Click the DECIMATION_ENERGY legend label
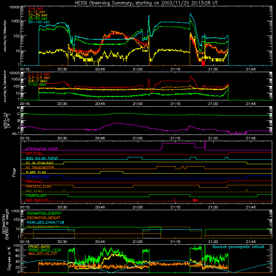This screenshot has height=276, width=276. pyautogui.click(x=44, y=213)
